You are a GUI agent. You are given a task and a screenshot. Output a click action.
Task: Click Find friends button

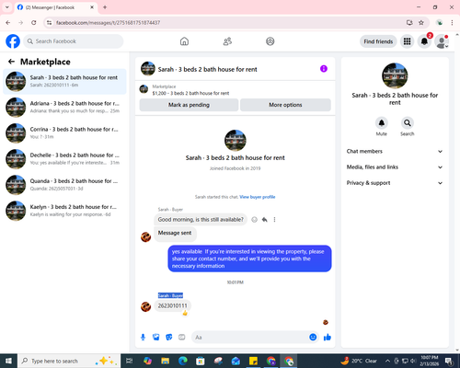(378, 41)
